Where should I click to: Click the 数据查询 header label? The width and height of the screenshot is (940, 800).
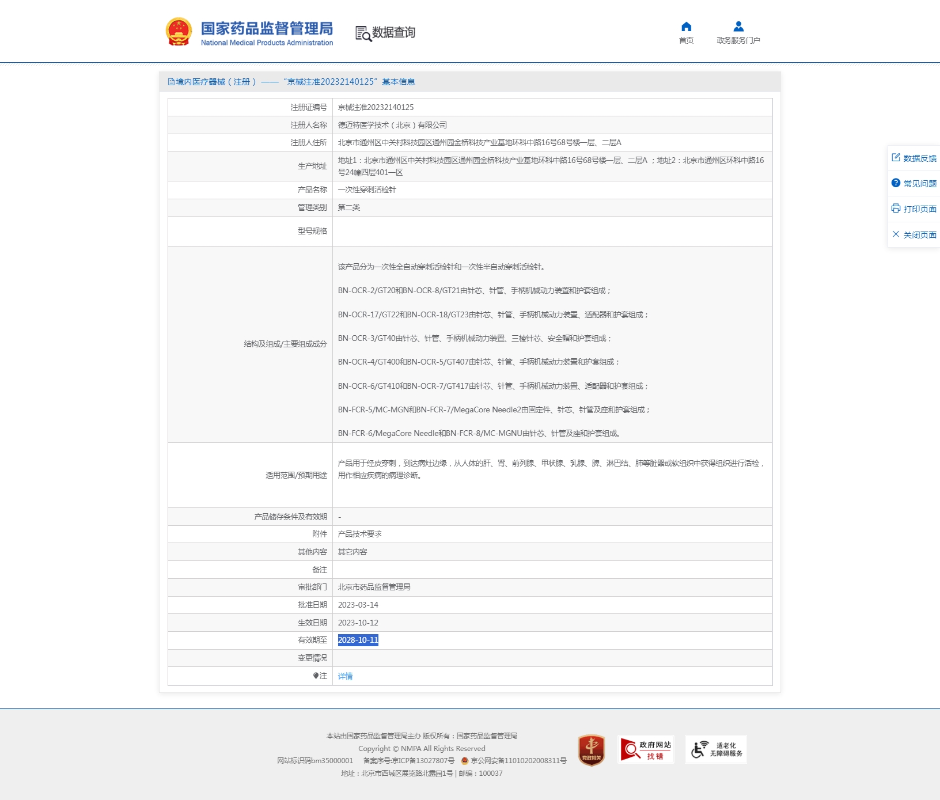coord(393,32)
